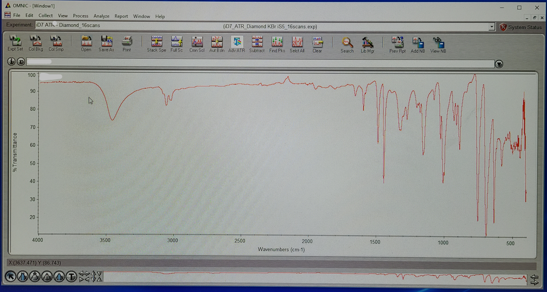The image size is (547, 292).
Task: Click the vertical expand/contract arrows icon
Action: [x=97, y=277]
